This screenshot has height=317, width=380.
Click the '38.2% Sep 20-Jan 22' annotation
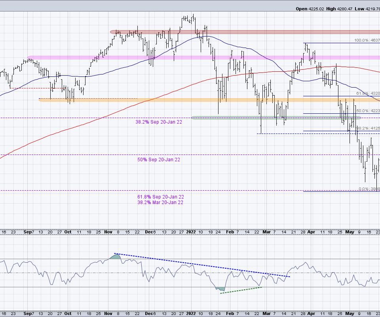pyautogui.click(x=160, y=122)
